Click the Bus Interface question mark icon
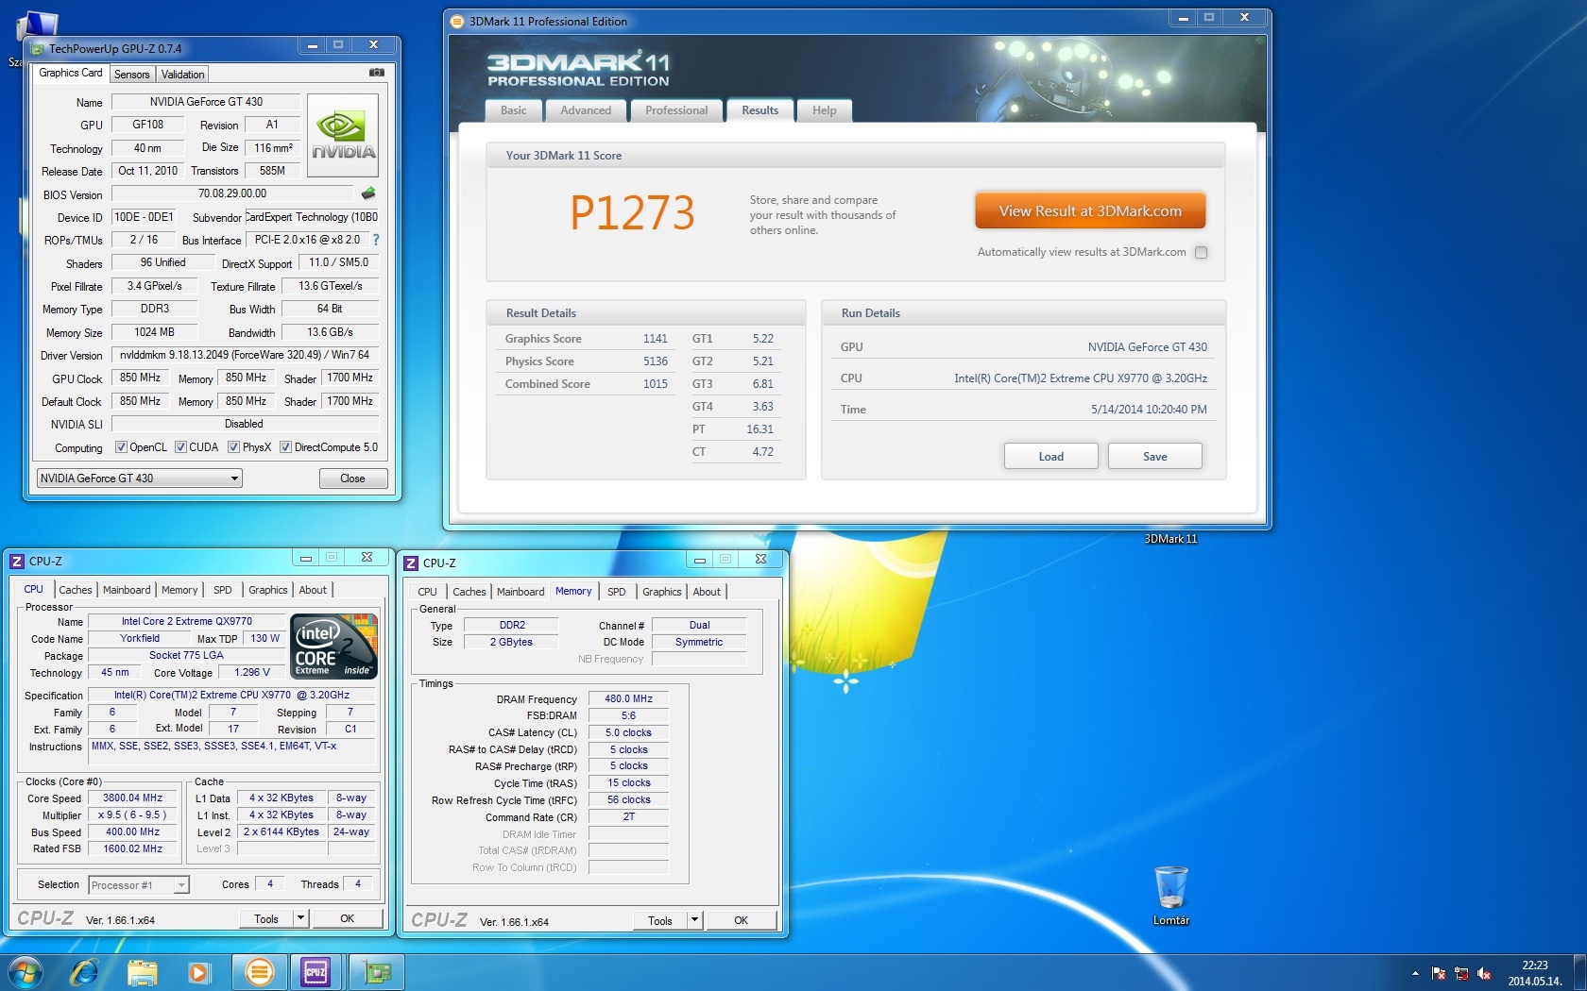This screenshot has width=1587, height=991. coord(375,240)
